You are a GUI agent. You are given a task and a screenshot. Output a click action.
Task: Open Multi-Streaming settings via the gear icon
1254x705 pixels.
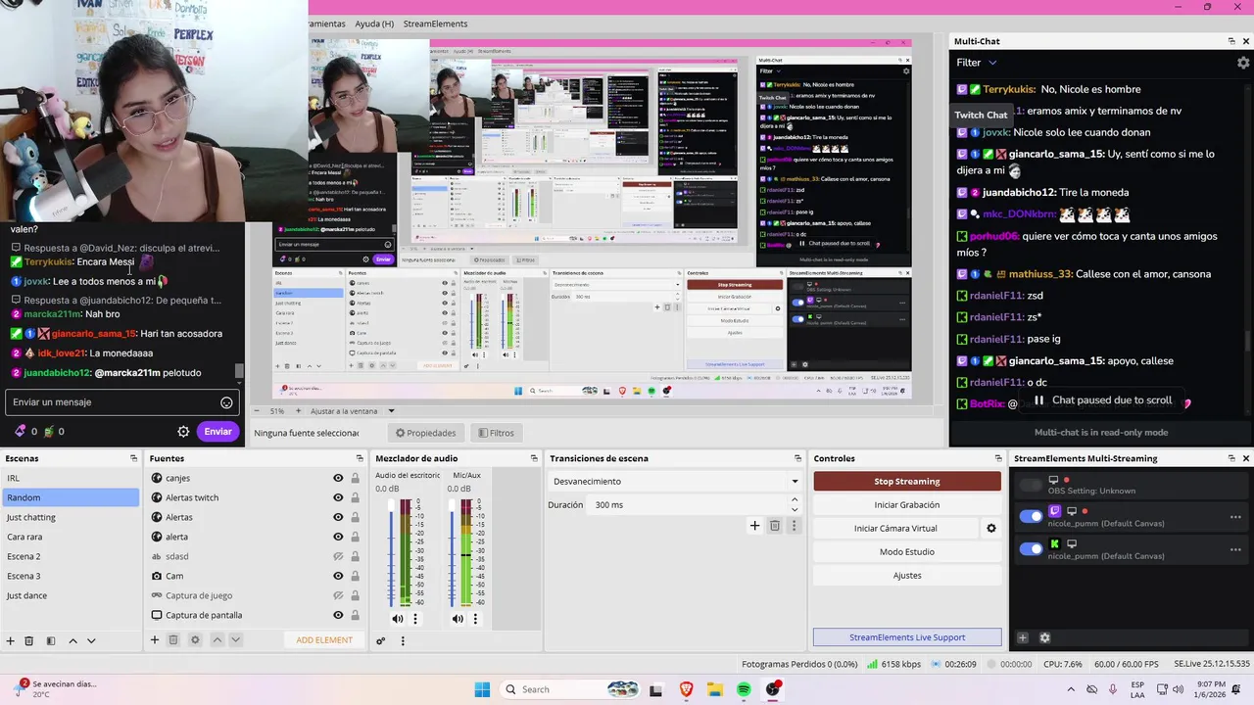pos(1044,637)
